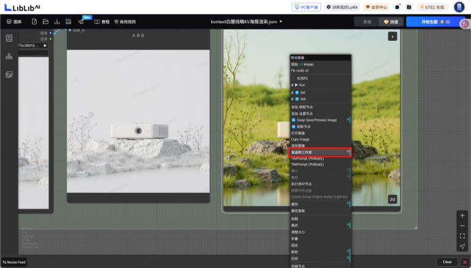Open 商用规则 commercial rules
This screenshot has width=471, height=268.
(x=125, y=22)
